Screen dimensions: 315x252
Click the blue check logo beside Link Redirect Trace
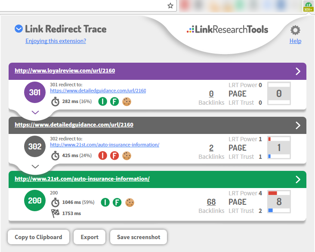pyautogui.click(x=19, y=29)
